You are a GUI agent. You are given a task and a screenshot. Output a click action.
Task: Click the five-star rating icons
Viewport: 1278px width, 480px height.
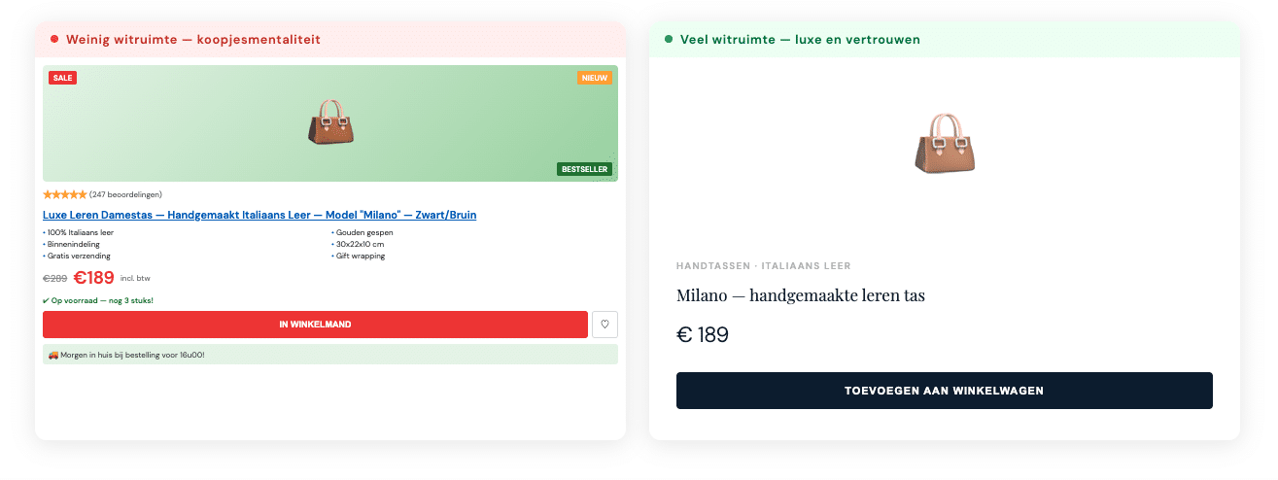pyautogui.click(x=65, y=194)
